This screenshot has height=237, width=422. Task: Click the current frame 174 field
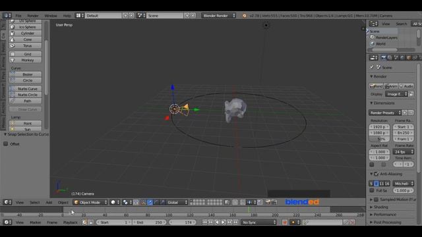click(183, 223)
